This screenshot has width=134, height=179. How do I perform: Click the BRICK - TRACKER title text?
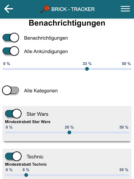pyautogui.click(x=73, y=9)
